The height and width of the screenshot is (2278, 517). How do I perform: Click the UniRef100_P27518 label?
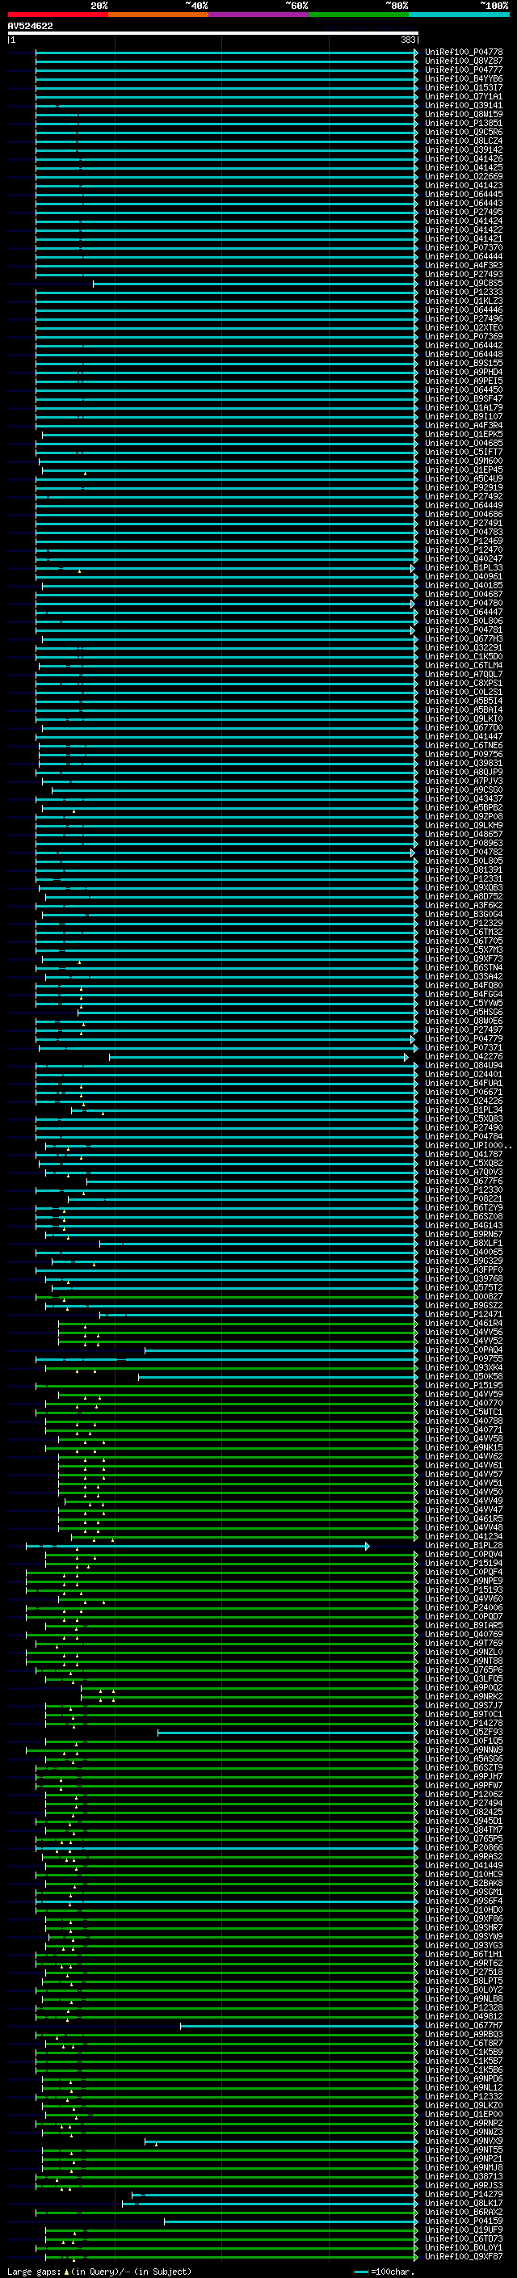[463, 1972]
